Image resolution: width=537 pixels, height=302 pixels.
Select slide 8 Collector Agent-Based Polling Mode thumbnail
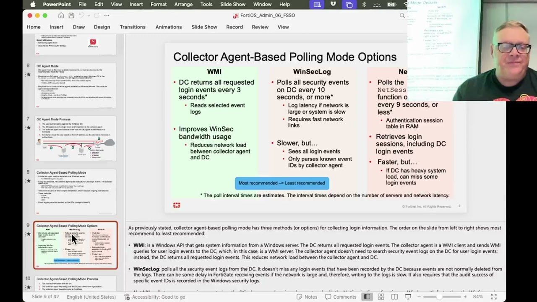click(x=76, y=192)
